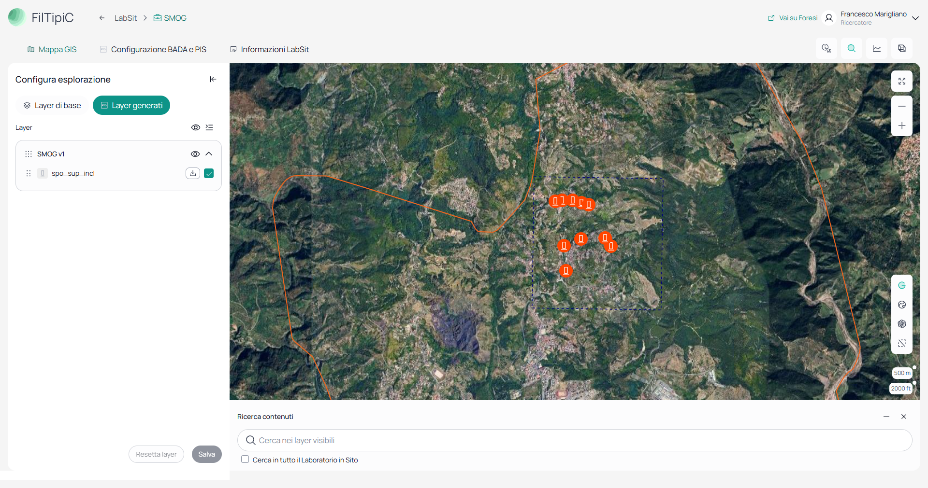Minimize the Ricerca contenuti panel
The image size is (928, 488).
[886, 417]
